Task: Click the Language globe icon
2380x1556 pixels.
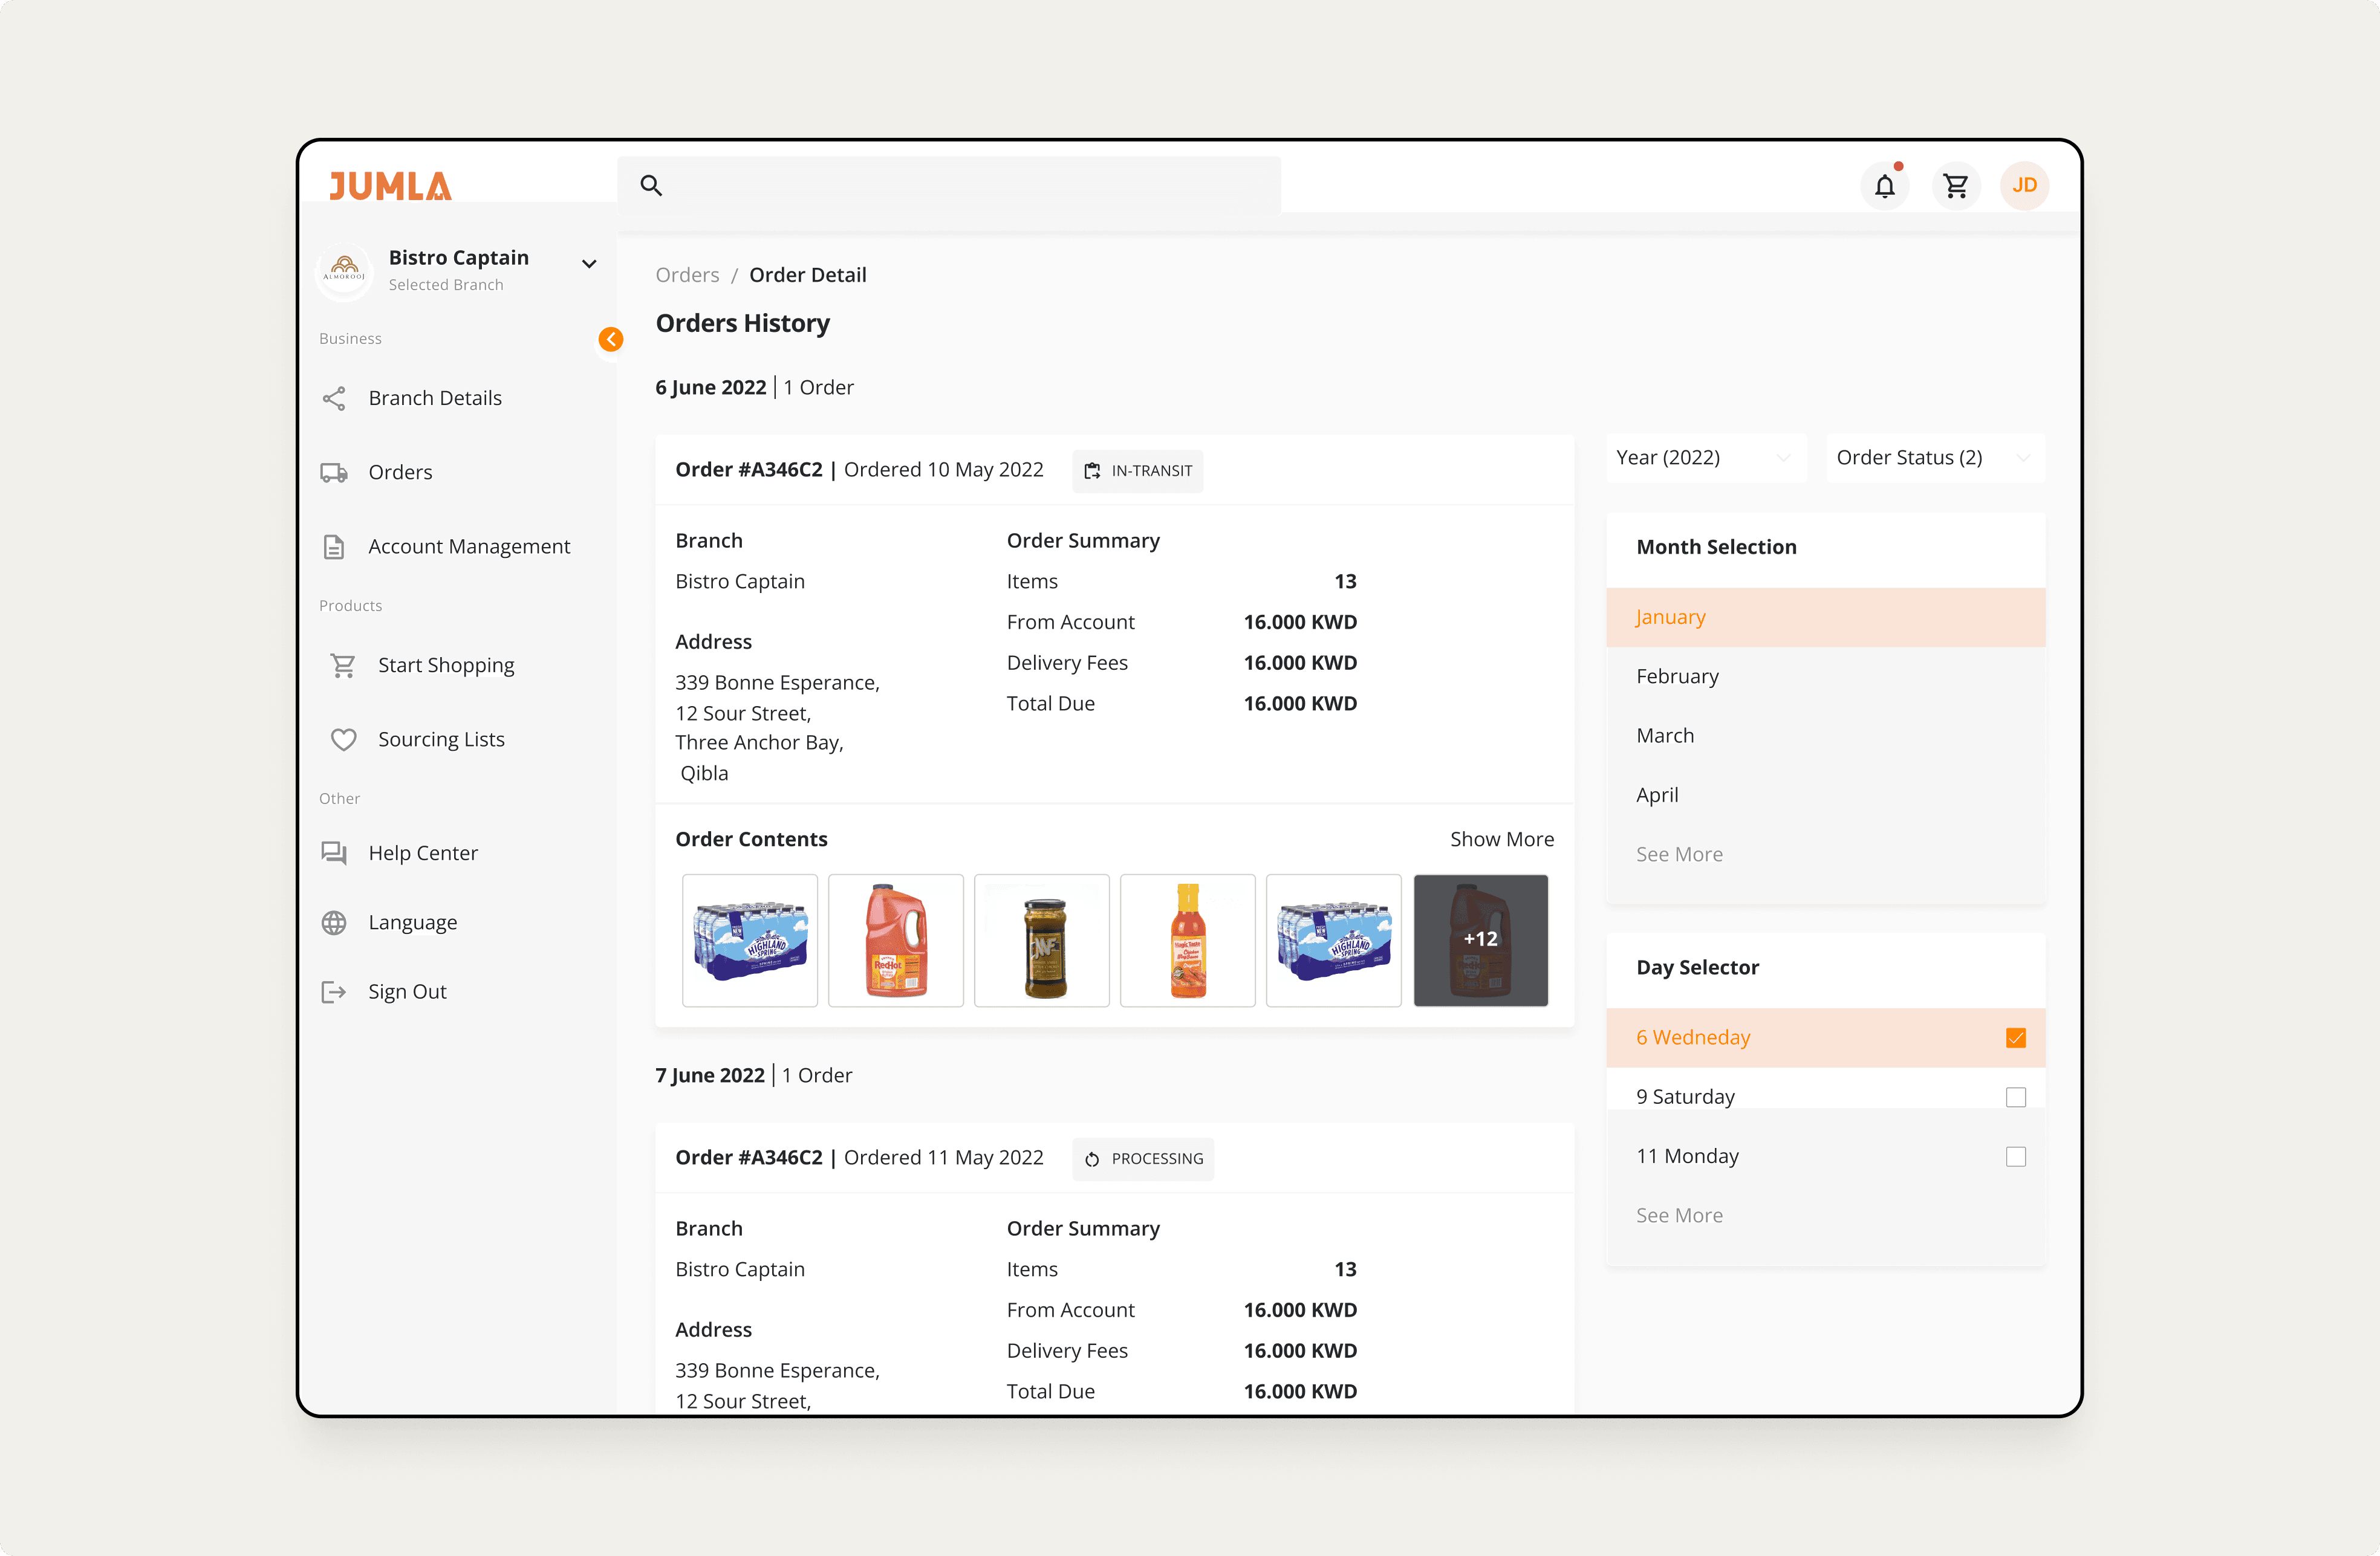Action: [x=334, y=923]
